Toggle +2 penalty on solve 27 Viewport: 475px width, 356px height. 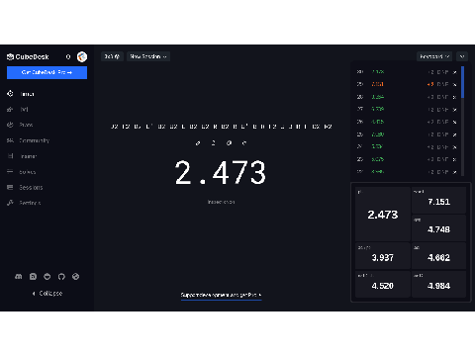430,110
